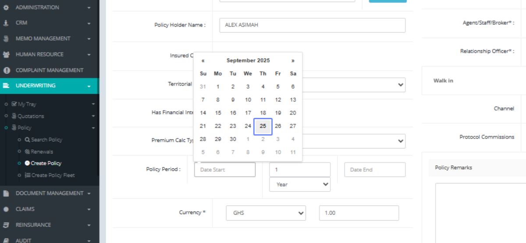Click the CRM sidebar icon

pyautogui.click(x=6, y=23)
